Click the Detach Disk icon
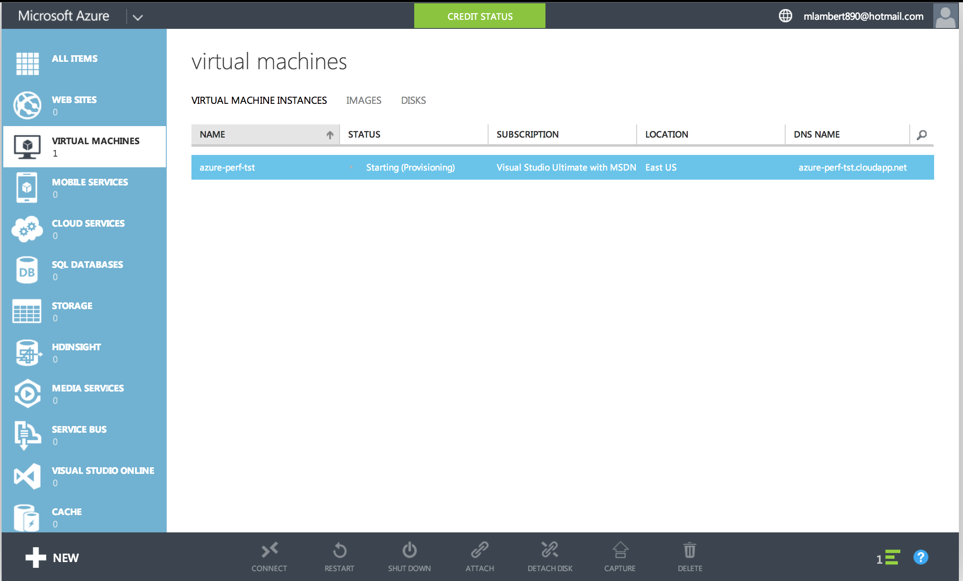963x581 pixels. point(550,550)
